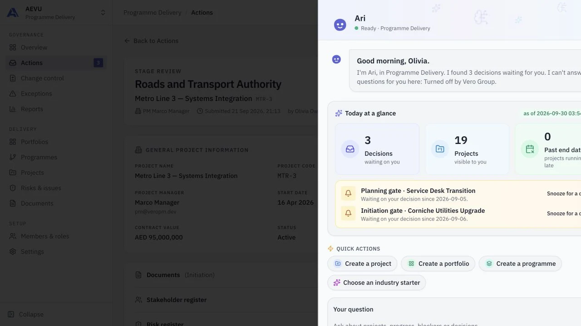Click the AEVU logo icon
Screen dimensions: 581x326
13,13
